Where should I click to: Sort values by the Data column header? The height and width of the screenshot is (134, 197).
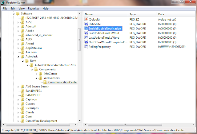pyautogui.click(x=176, y=14)
